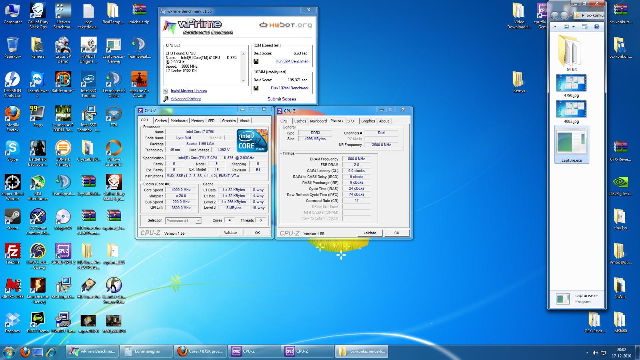Launch DAEMON Tools Lite shortcut
The height and width of the screenshot is (360, 640).
pos(12,84)
